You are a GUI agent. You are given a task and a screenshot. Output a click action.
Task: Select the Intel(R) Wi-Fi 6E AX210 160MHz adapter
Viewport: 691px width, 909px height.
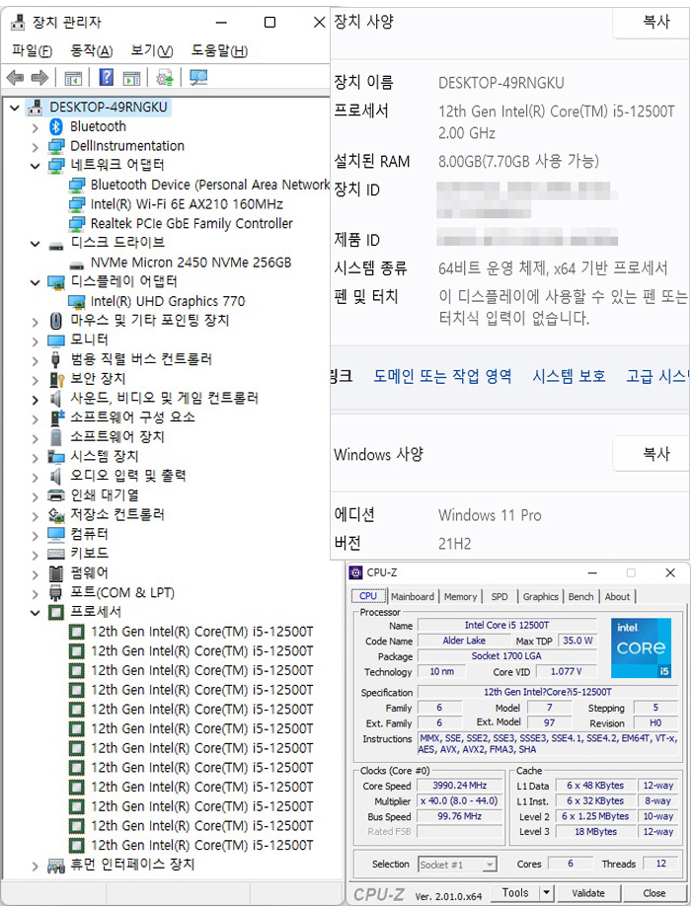(187, 204)
